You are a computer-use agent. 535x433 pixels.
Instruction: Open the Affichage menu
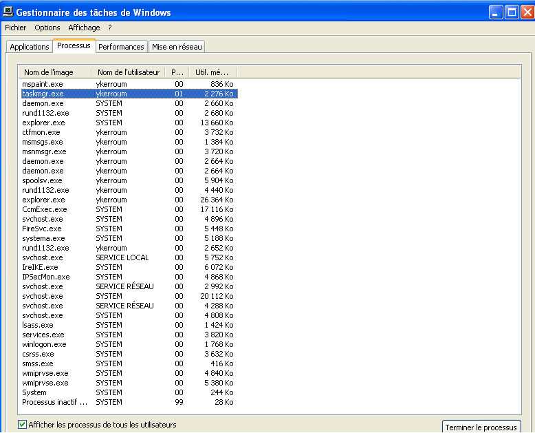pyautogui.click(x=84, y=28)
